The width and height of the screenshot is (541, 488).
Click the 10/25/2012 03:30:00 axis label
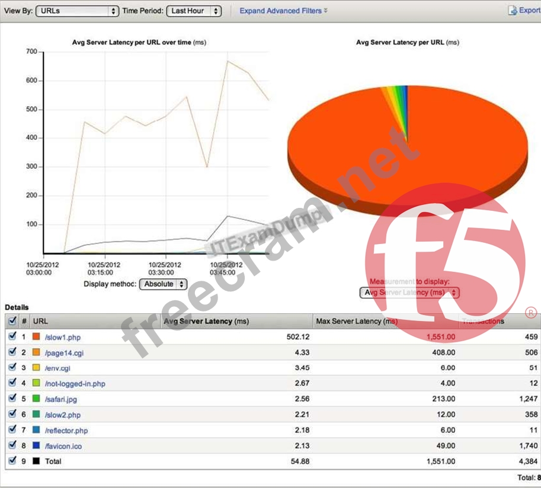(165, 269)
